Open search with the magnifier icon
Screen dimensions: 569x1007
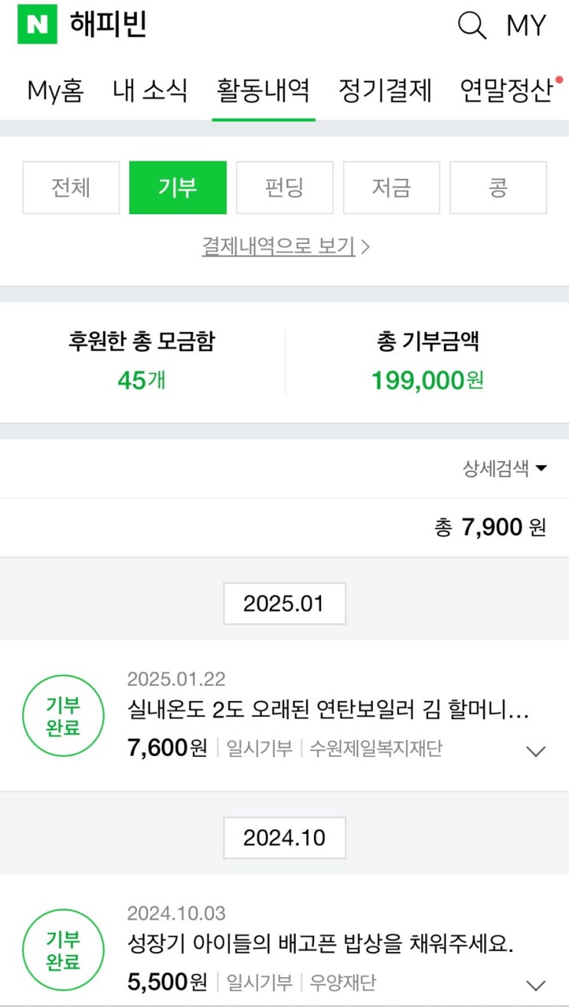(x=472, y=25)
